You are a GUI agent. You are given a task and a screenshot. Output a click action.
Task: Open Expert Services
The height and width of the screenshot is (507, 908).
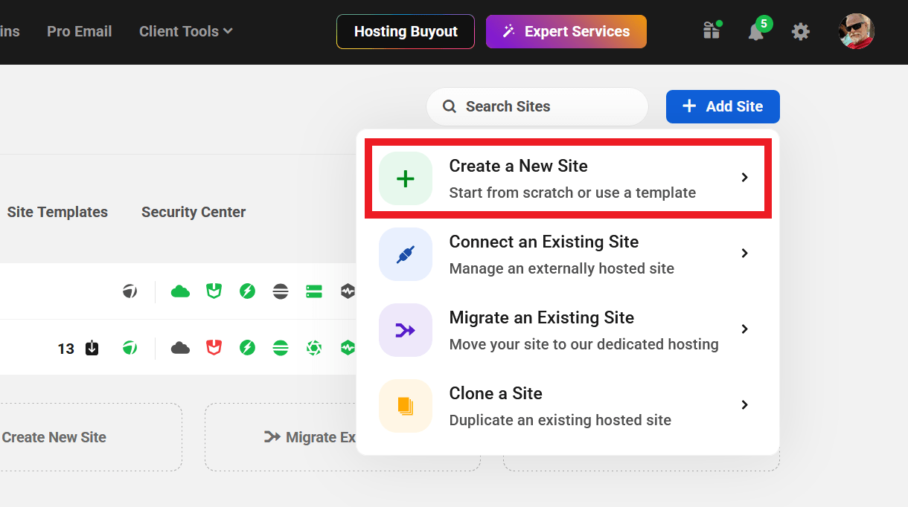pos(566,31)
